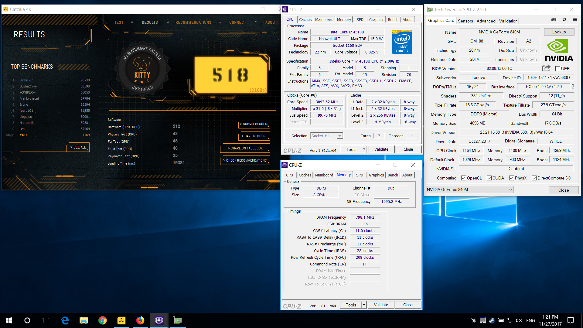
Task: Click the BIOS export share icon
Action: click(546, 68)
